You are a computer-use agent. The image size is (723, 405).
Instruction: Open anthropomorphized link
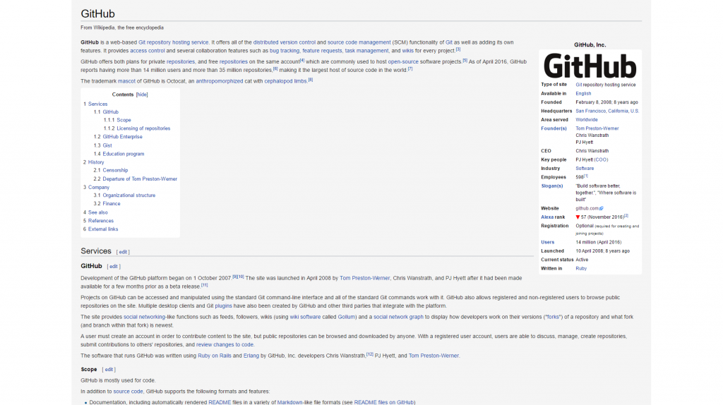click(219, 81)
